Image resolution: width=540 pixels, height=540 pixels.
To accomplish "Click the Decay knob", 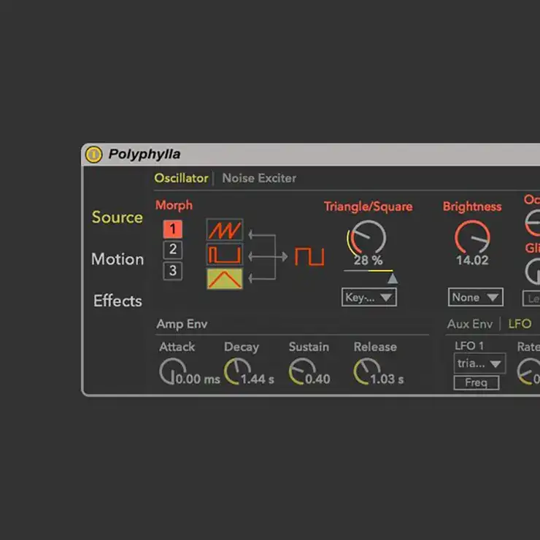I will coord(237,371).
